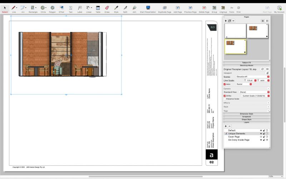
Task: Select the highlighted third page thumbnail
Action: click(x=235, y=47)
